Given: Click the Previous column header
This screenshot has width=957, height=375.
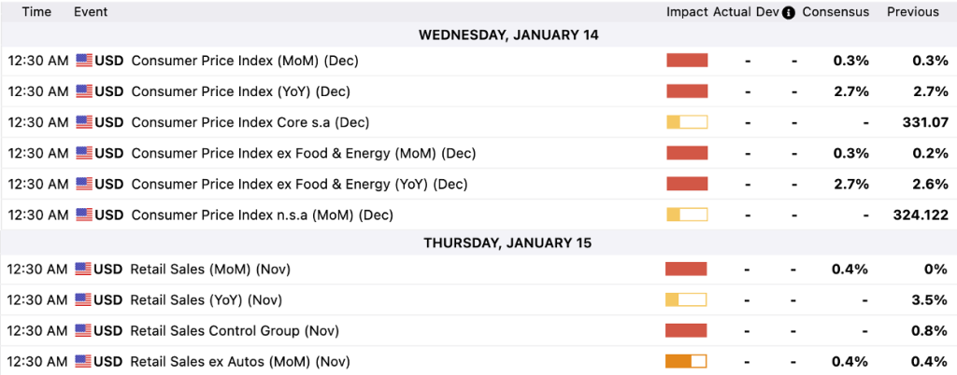Looking at the screenshot, I should [913, 12].
